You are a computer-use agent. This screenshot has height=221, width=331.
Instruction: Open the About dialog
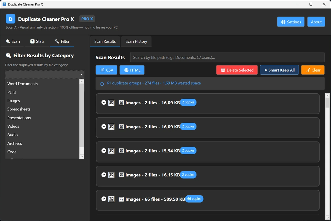point(316,22)
